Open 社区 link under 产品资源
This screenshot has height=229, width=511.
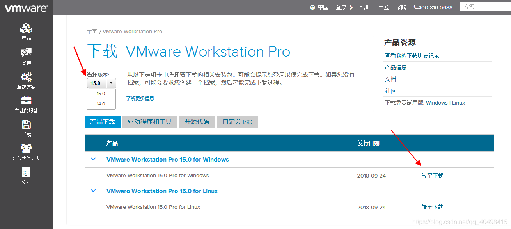390,91
